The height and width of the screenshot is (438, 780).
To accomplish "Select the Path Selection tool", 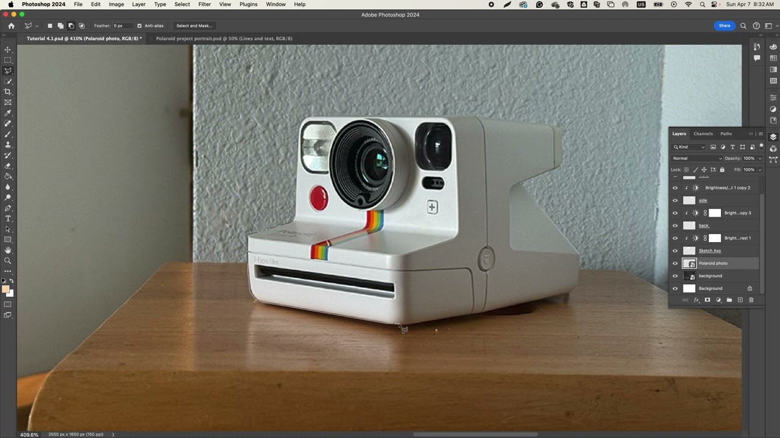I will pyautogui.click(x=8, y=229).
